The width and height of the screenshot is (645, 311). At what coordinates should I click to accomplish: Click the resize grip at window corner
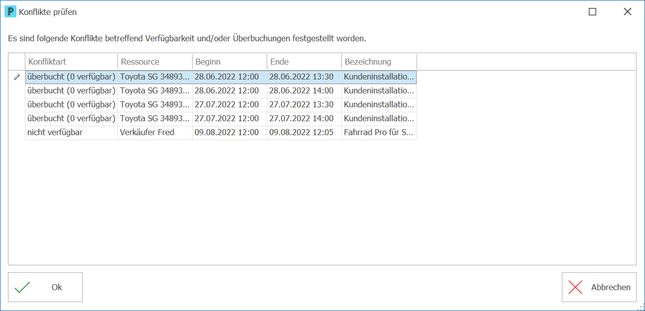641,307
